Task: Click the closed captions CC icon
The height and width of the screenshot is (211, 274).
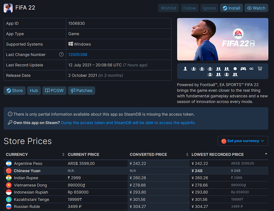Action: [x=251, y=69]
